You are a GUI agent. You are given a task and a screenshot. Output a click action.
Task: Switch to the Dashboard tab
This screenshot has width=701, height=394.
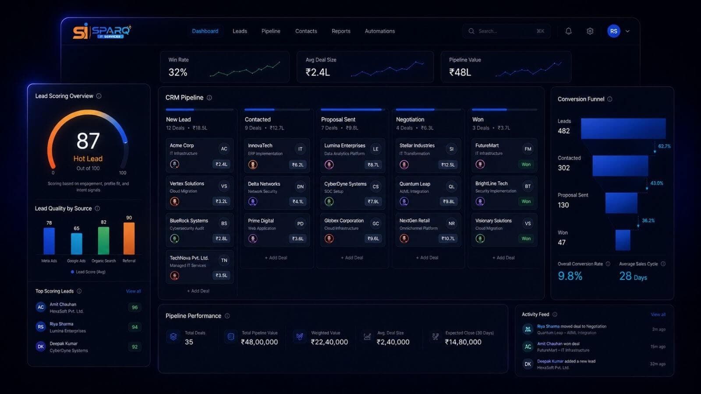[x=205, y=31]
